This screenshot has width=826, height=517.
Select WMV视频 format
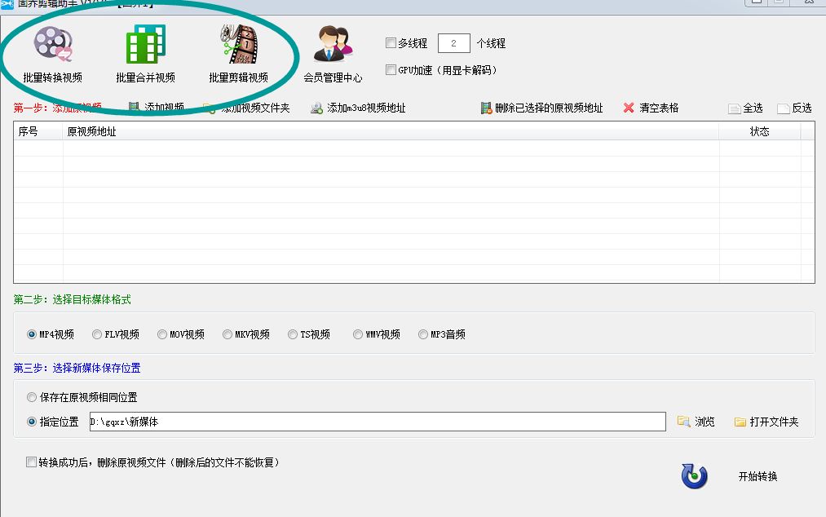358,334
